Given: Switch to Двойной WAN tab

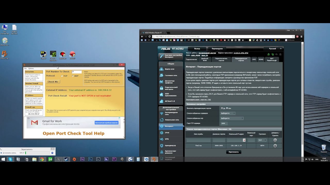Looking at the screenshot, I should point(205,59).
